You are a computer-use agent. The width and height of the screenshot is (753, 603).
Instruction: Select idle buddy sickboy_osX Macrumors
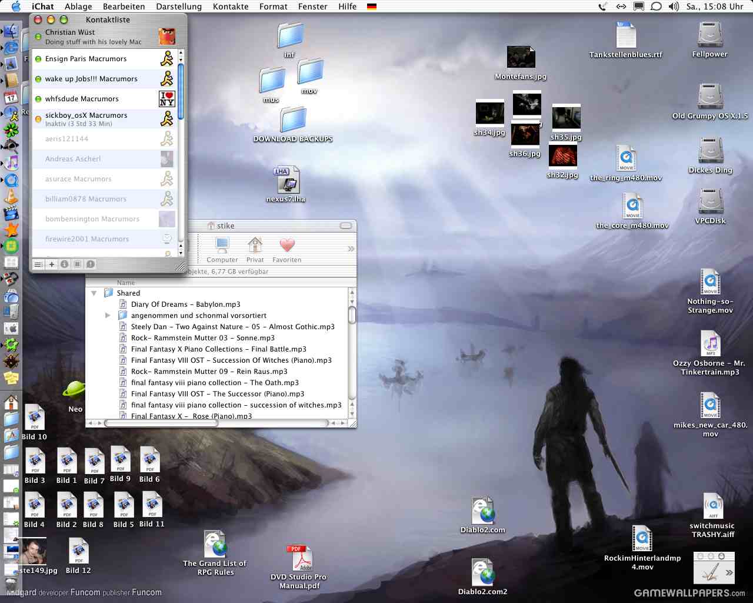(x=104, y=119)
